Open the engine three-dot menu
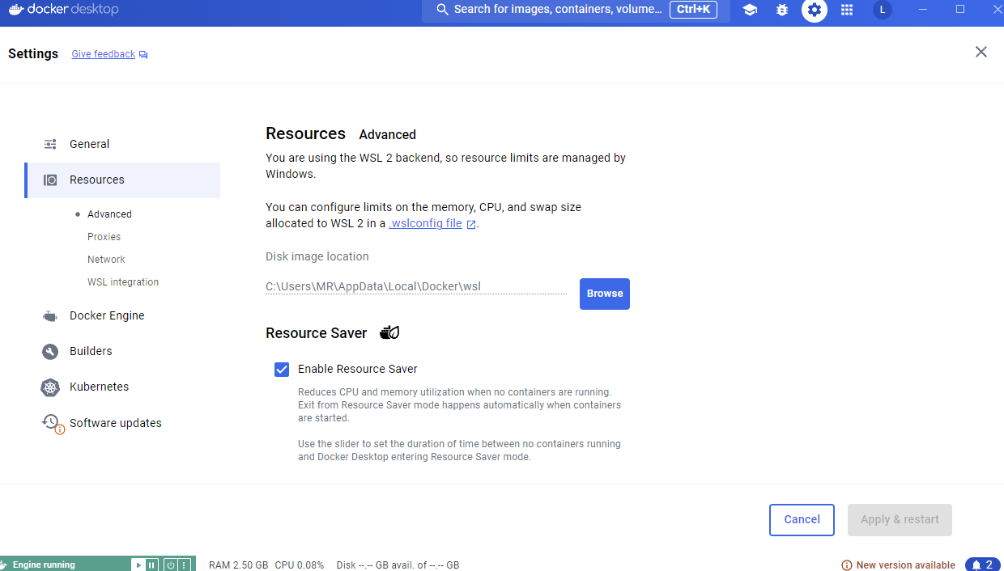Image resolution: width=1004 pixels, height=571 pixels. (184, 565)
